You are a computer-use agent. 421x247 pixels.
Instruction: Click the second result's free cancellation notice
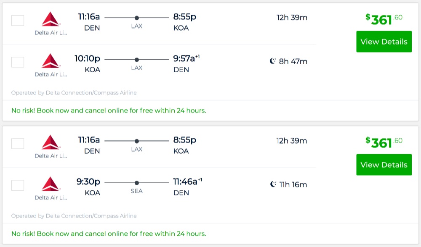(109, 234)
